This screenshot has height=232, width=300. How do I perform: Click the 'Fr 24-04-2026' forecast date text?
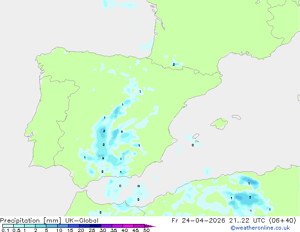[198, 221]
